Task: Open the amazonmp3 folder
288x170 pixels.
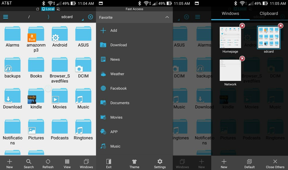Action: [x=36, y=37]
